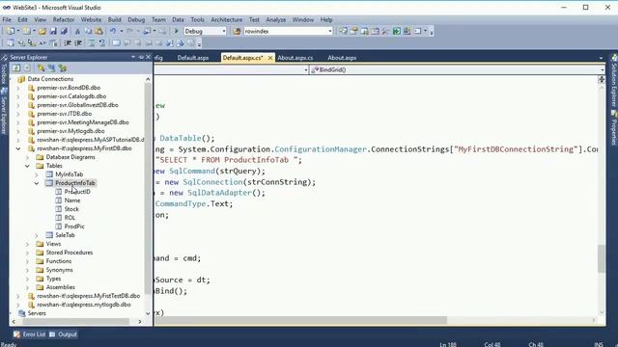618x347 pixels.
Task: Click the New Project toolbar icon
Action: [11, 31]
